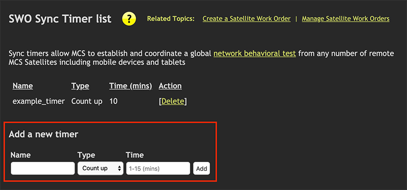407x190 pixels.
Task: Click the SWO Sync Timer list heading
Action: (60, 19)
